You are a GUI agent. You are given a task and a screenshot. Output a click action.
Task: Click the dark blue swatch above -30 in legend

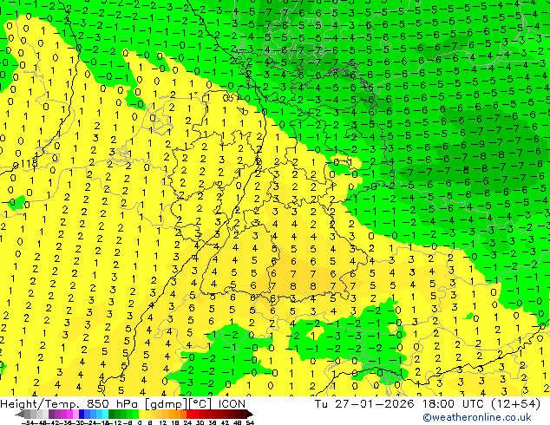pyautogui.click(x=82, y=415)
